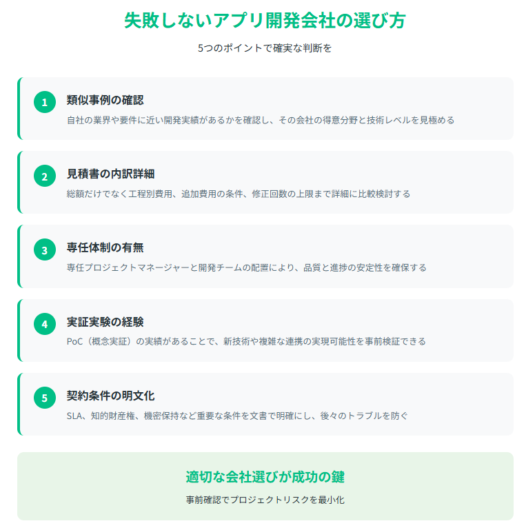The width and height of the screenshot is (526, 530).
Task: Click the green number 4 circle badge
Action: click(x=45, y=324)
